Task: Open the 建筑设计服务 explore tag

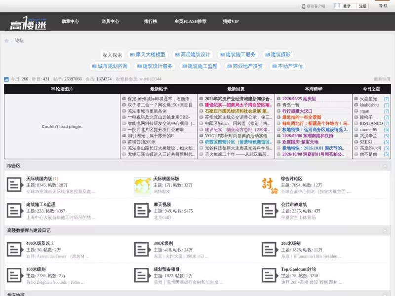Action: 155,66
